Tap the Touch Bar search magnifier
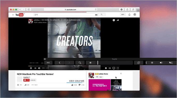This screenshot has width=177, height=98. [80, 63]
